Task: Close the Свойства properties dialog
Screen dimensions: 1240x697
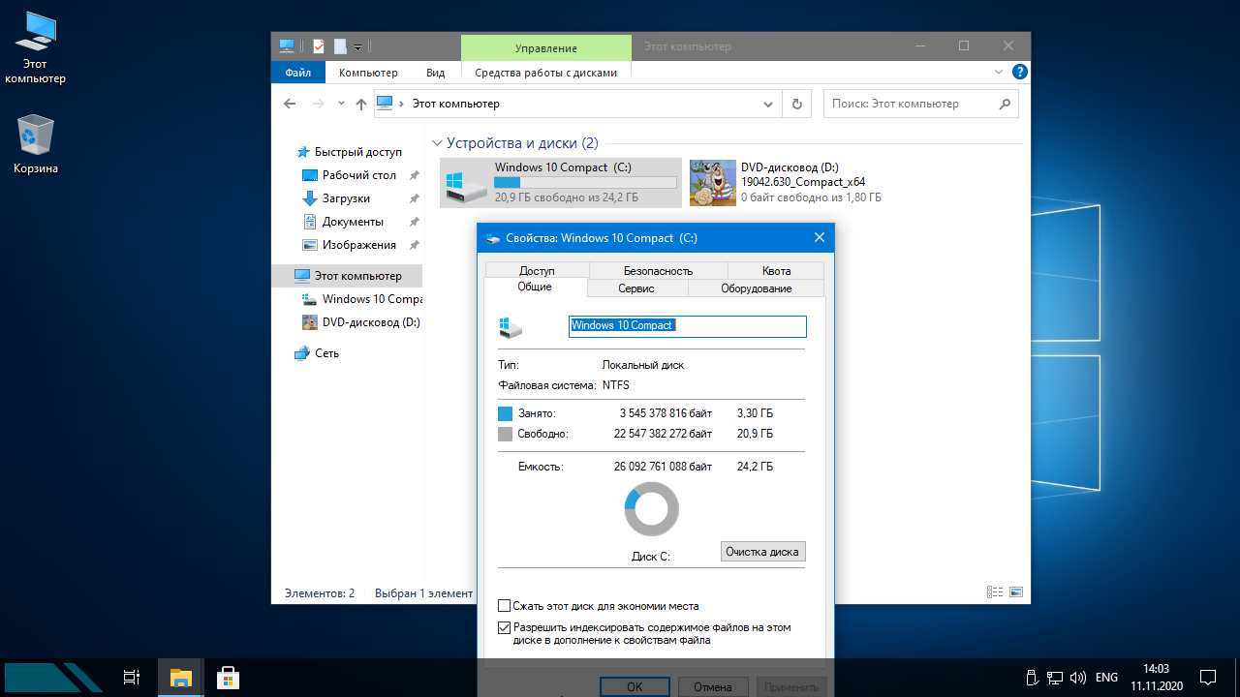Action: click(820, 238)
